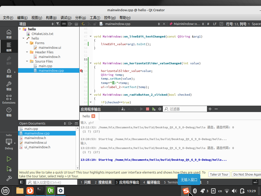Open the 项目 panel type dropdown
The width and height of the screenshot is (261, 196).
[36, 24]
